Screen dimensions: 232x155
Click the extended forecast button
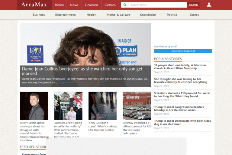tap(183, 51)
